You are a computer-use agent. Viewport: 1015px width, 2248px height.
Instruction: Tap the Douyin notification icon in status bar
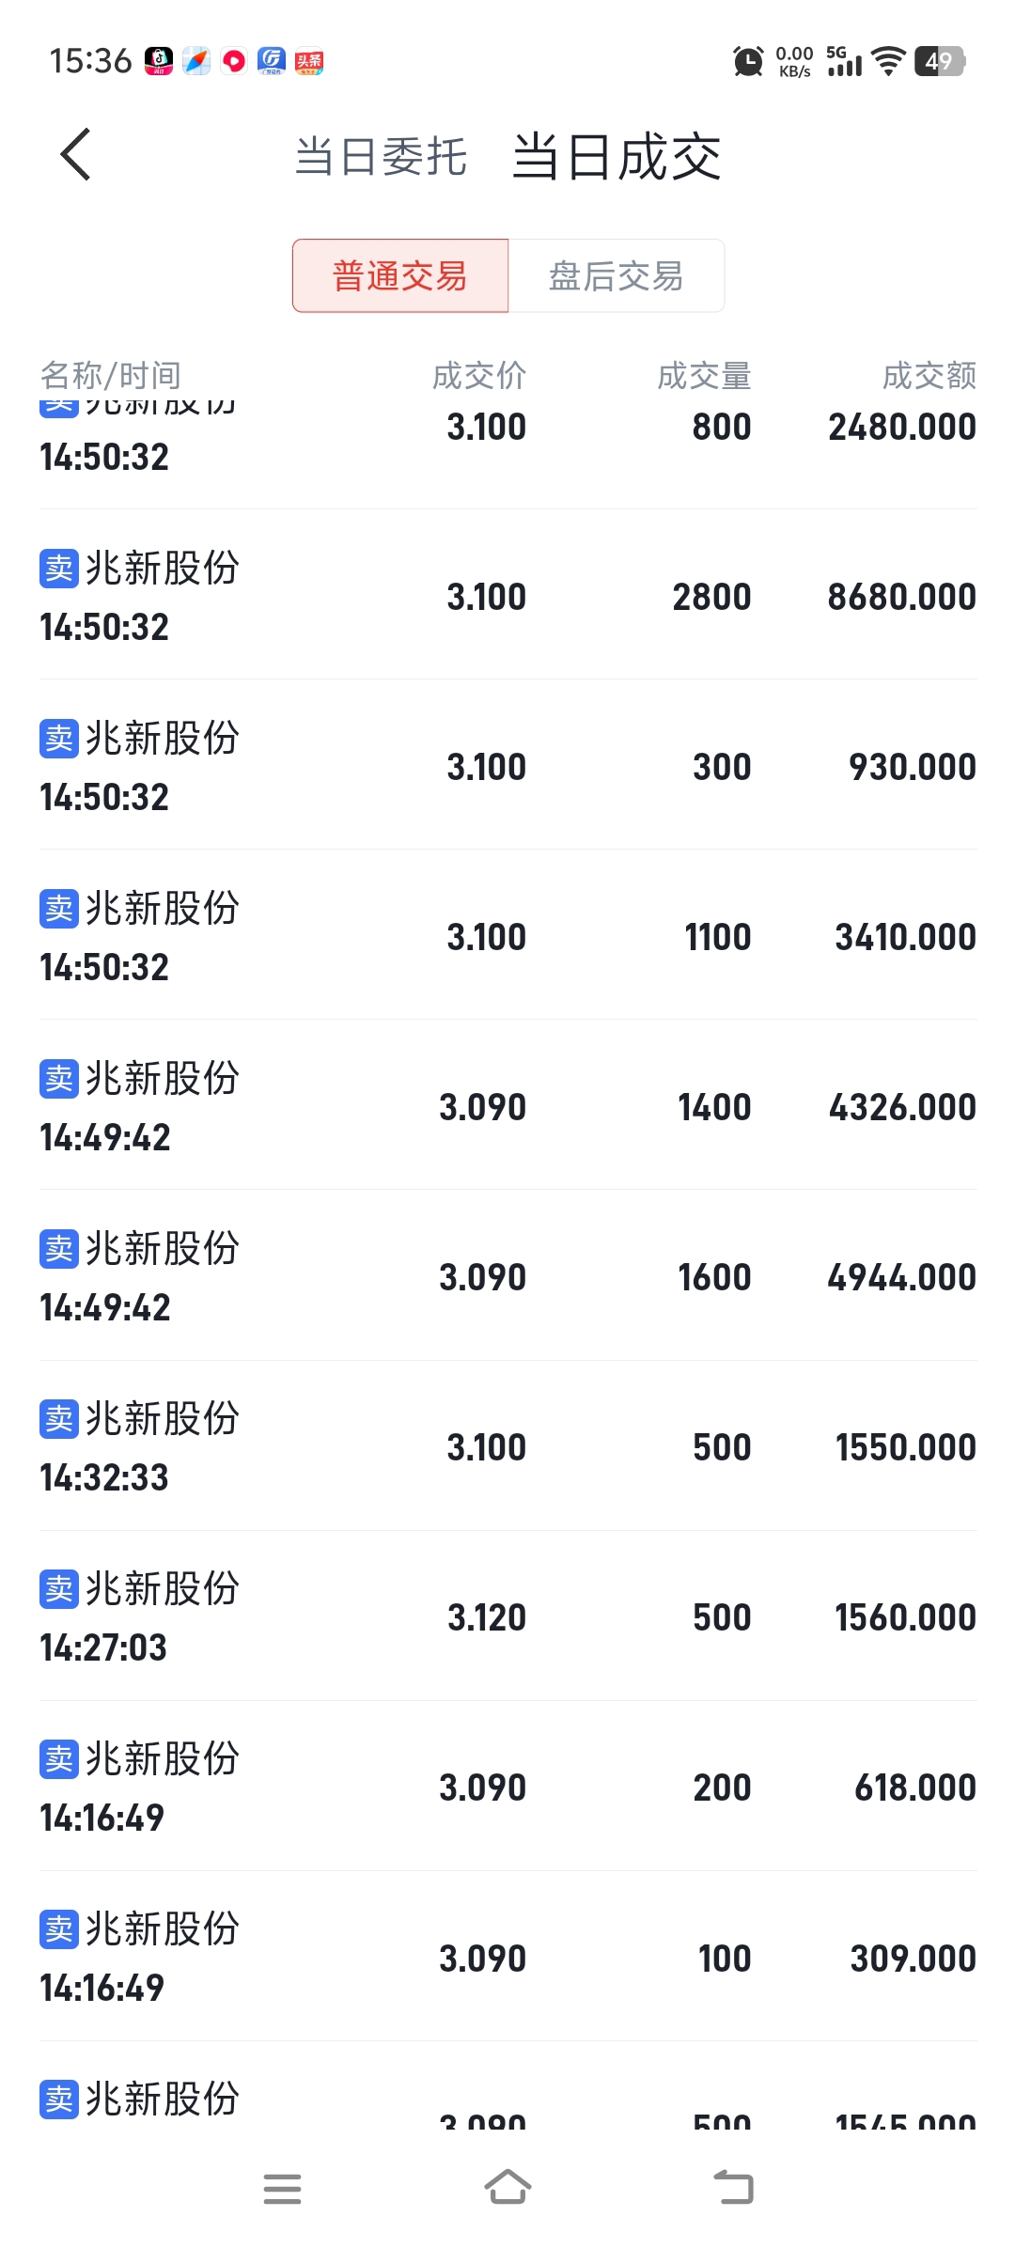pos(159,62)
